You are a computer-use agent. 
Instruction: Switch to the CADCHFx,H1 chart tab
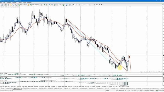pos(130,89)
